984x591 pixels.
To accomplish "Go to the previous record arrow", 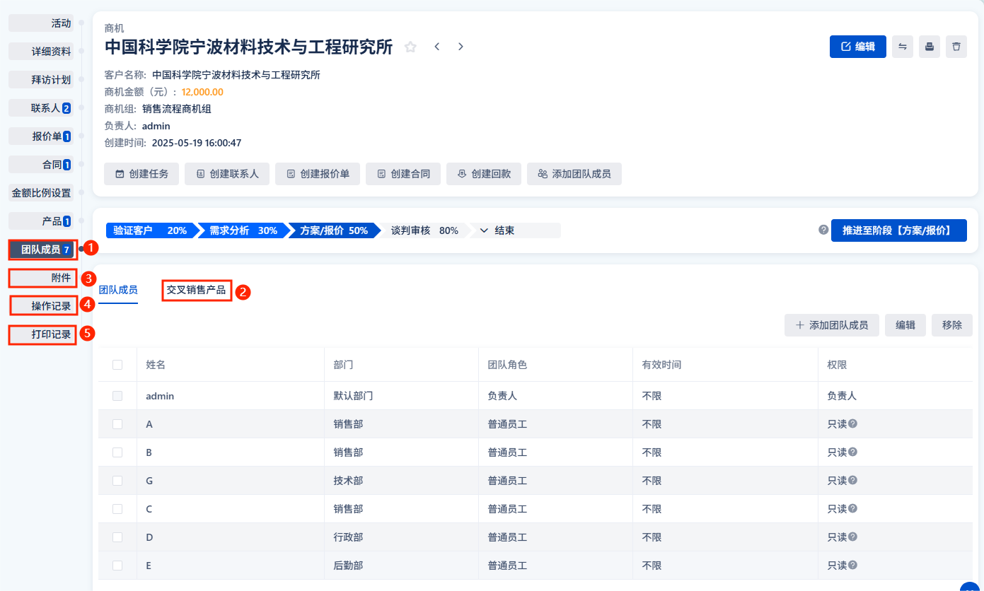I will (437, 47).
